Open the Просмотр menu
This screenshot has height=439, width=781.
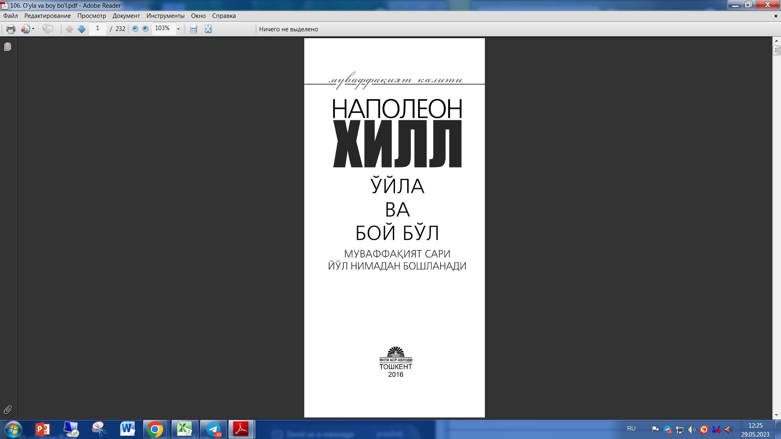(x=92, y=16)
